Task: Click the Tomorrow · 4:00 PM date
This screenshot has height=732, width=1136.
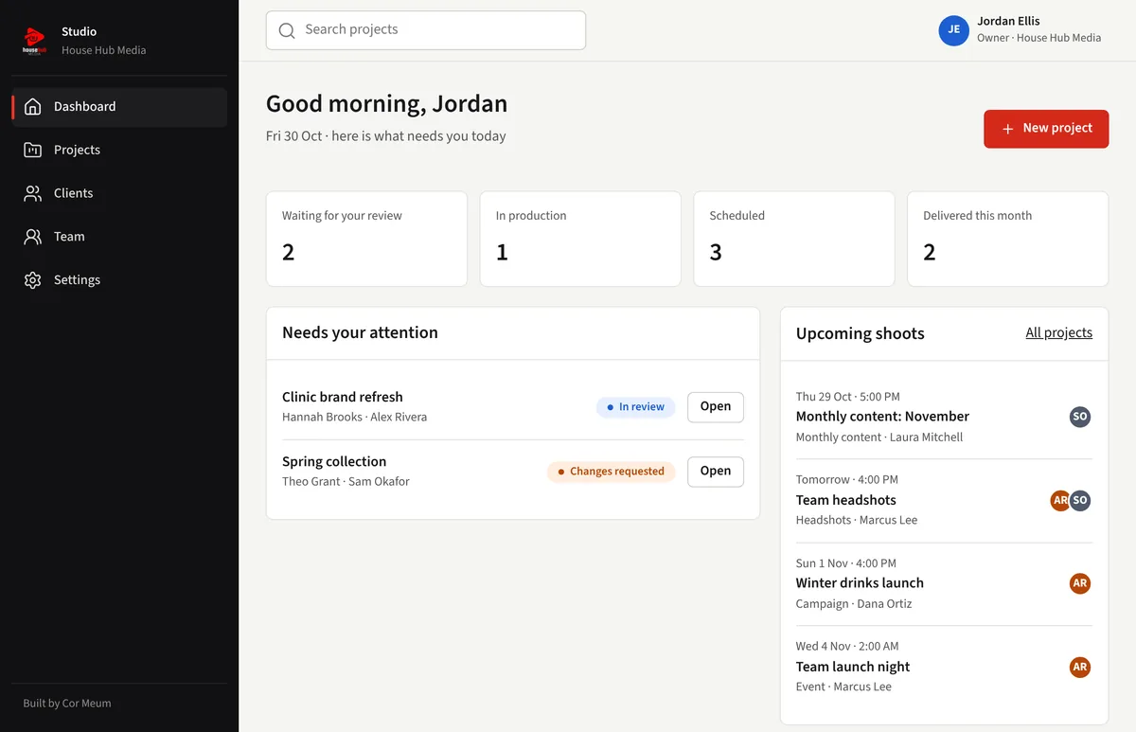Action: (847, 480)
